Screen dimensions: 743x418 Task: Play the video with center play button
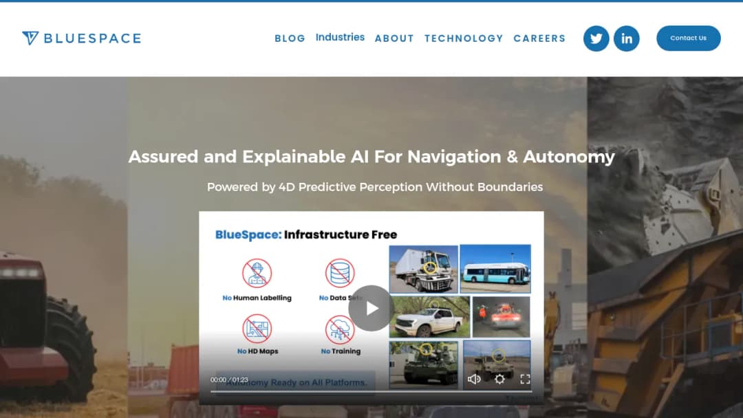pyautogui.click(x=371, y=308)
